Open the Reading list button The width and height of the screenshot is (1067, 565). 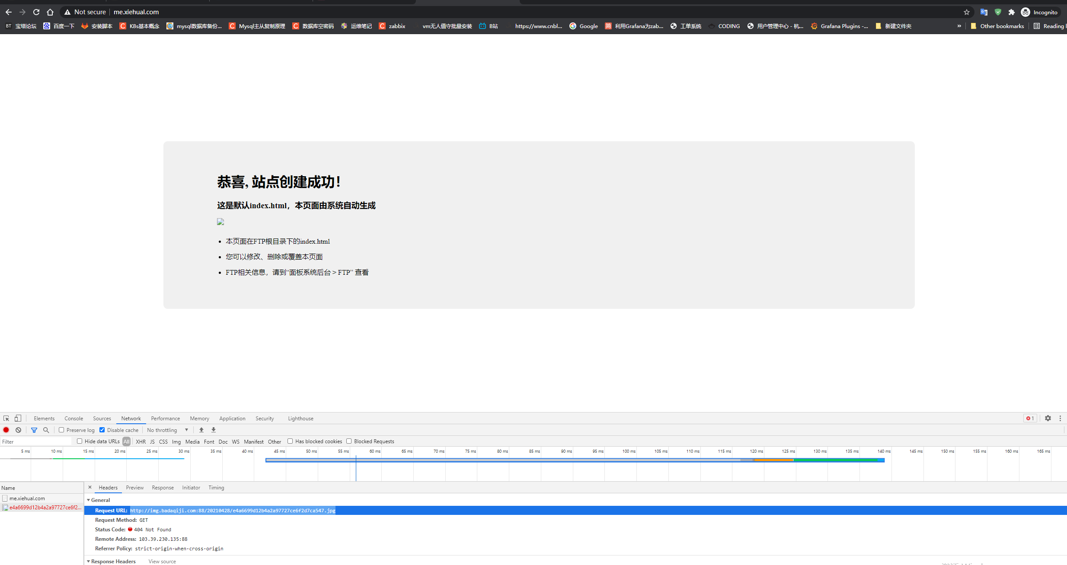point(1050,26)
